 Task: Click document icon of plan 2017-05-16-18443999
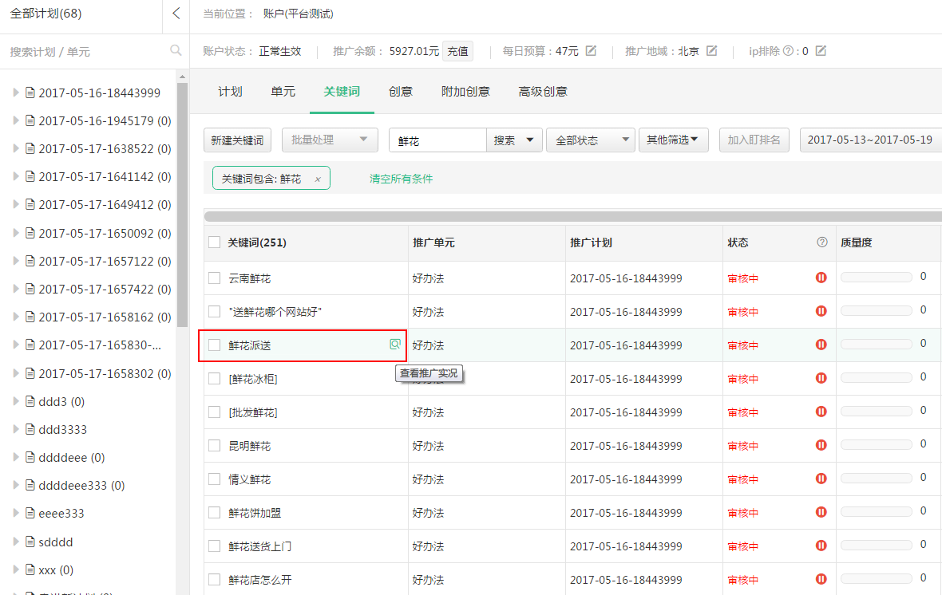pyautogui.click(x=30, y=93)
